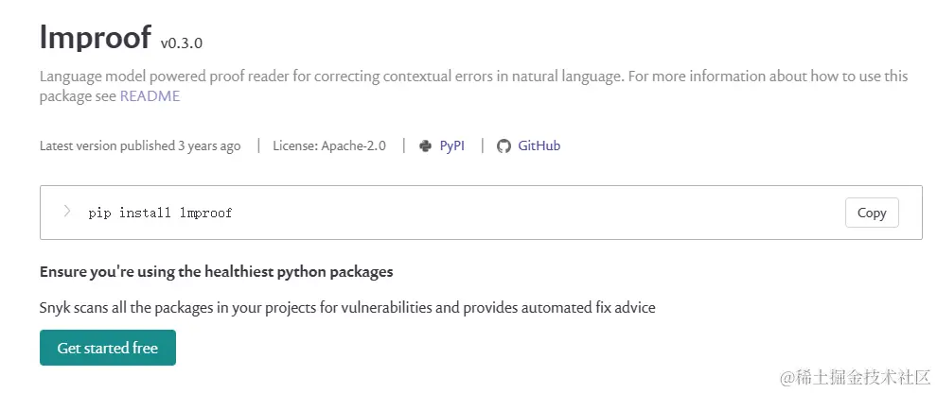Click the Get started free button
This screenshot has height=393, width=937.
pyautogui.click(x=107, y=348)
